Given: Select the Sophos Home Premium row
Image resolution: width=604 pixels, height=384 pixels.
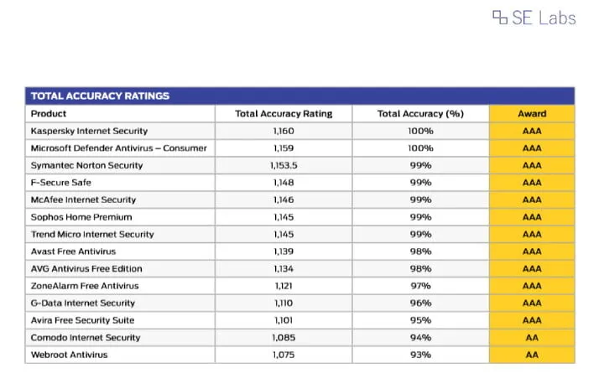Looking at the screenshot, I should coord(300,217).
